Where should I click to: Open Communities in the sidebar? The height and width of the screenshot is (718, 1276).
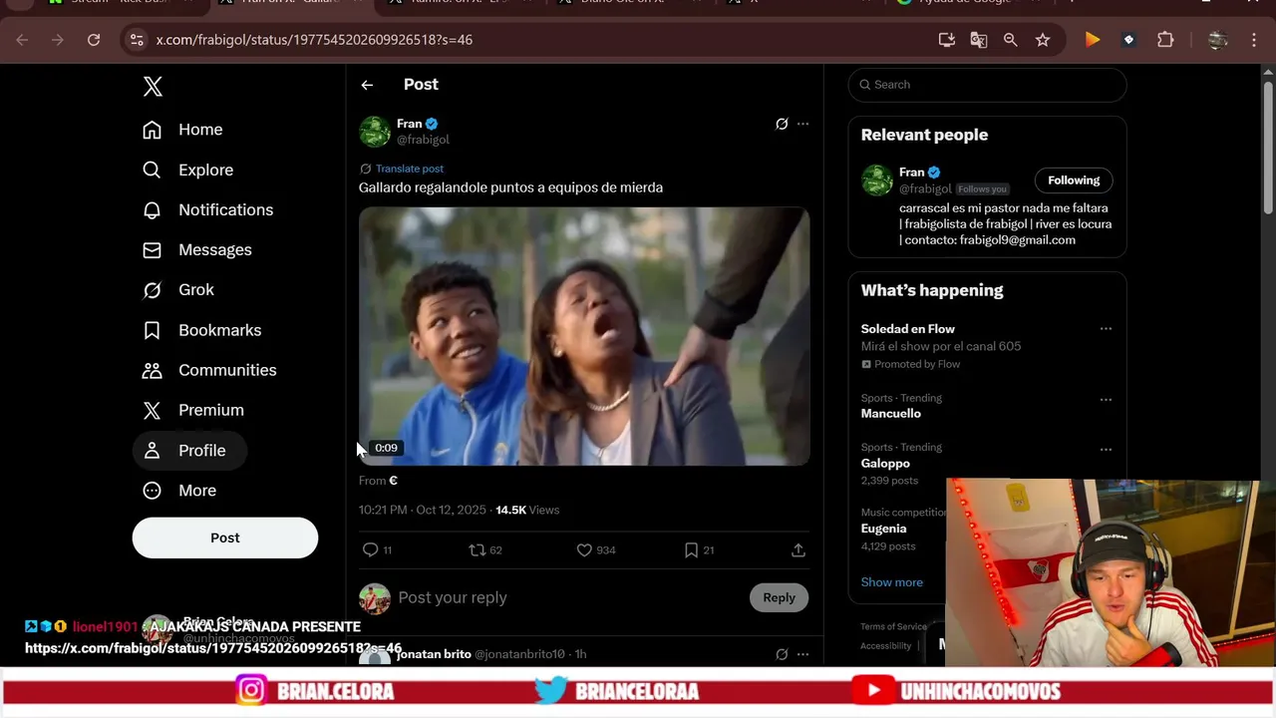[209, 370]
